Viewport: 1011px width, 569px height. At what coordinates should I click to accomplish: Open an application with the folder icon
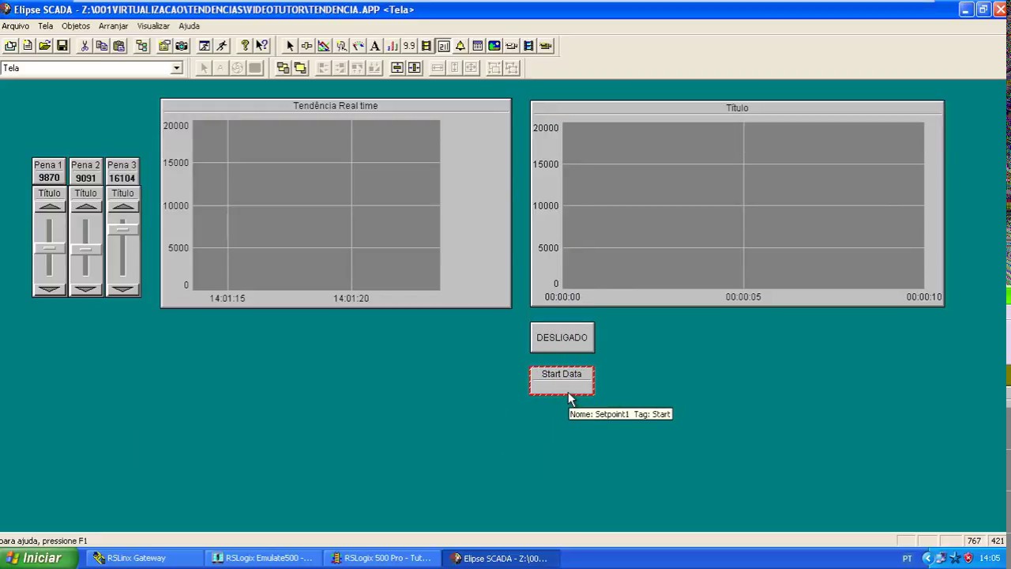[x=45, y=46]
